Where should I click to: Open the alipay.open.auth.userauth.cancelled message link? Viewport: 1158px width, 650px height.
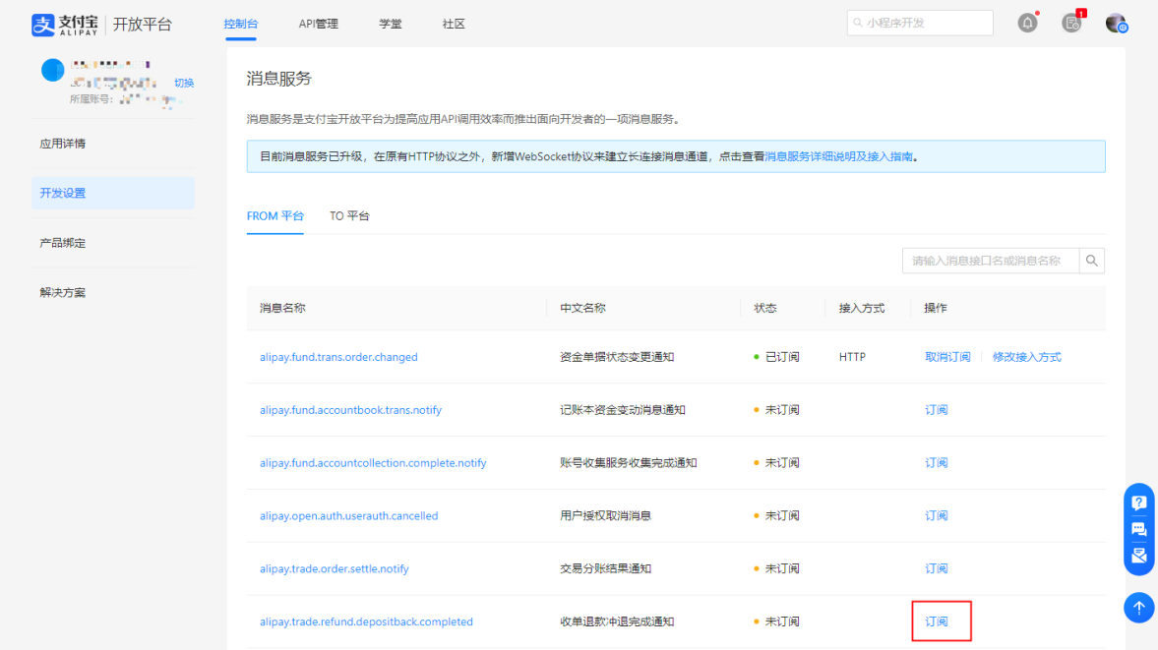(348, 515)
